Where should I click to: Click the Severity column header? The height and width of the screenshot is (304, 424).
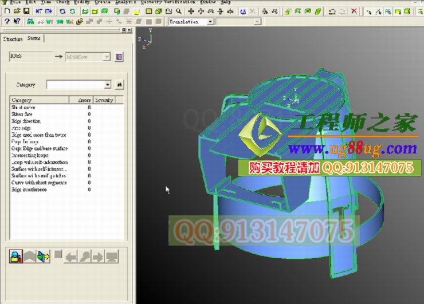[x=104, y=100]
